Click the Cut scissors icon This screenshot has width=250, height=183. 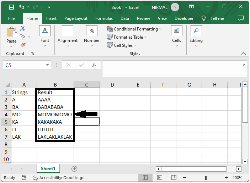point(23,29)
